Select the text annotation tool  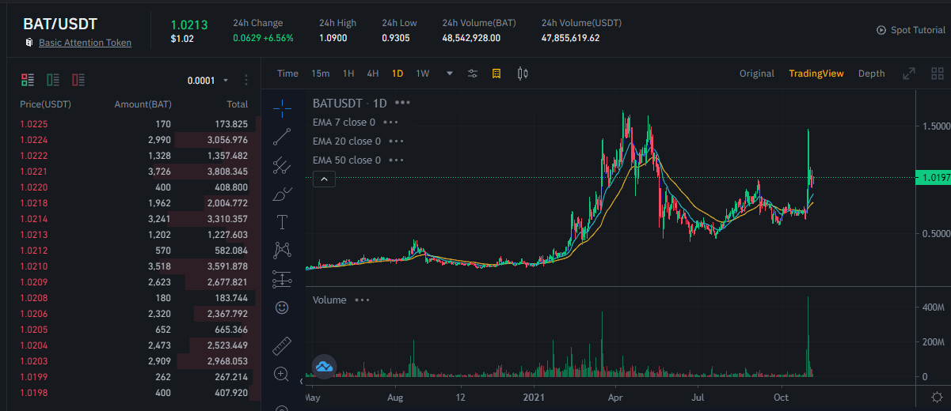pos(282,222)
